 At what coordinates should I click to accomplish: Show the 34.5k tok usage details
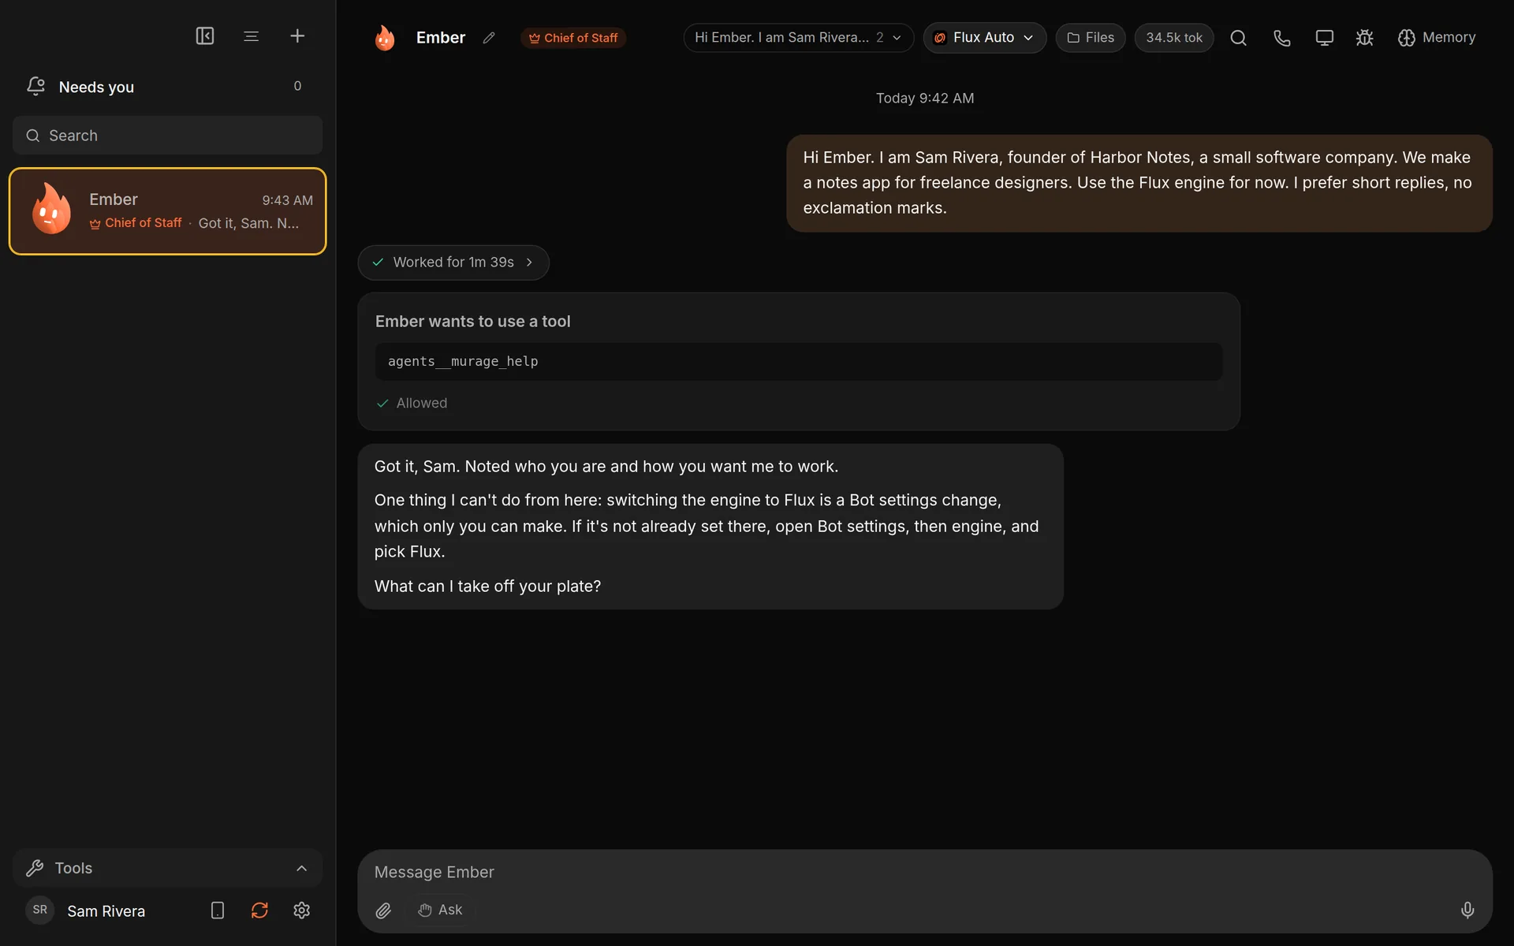point(1173,38)
